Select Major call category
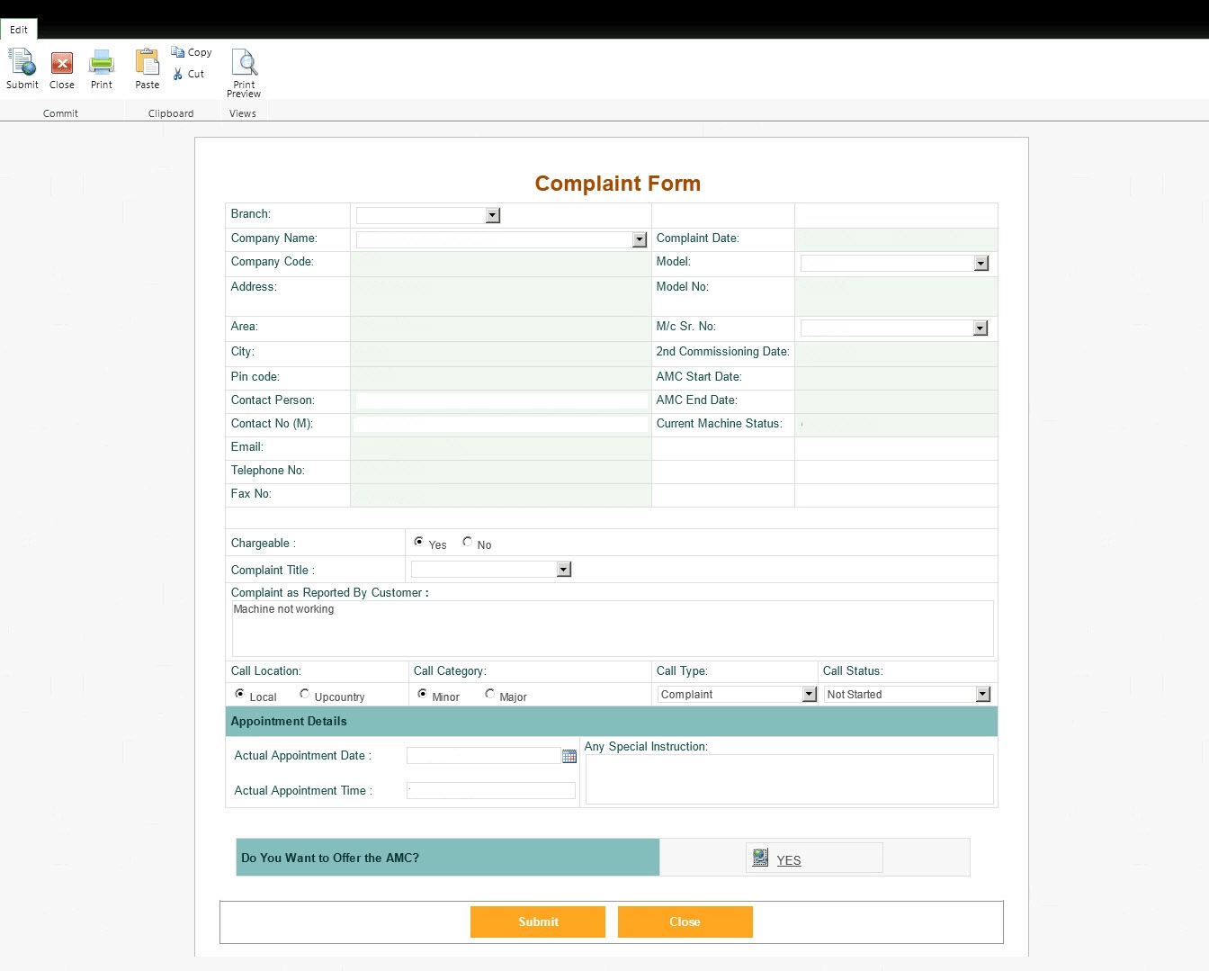 490,694
